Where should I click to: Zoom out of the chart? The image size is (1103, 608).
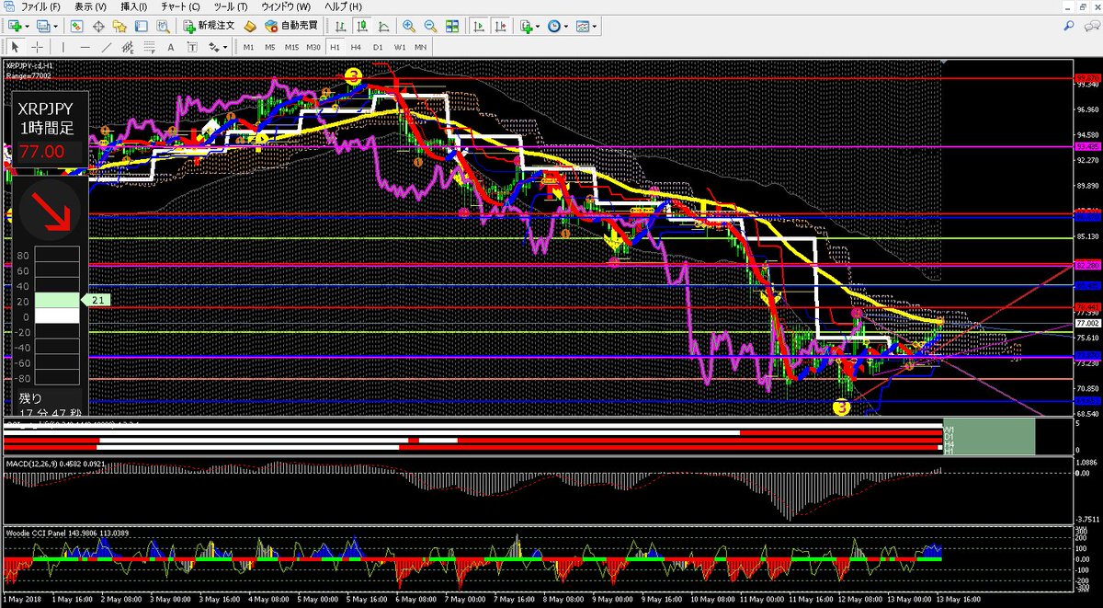429,27
